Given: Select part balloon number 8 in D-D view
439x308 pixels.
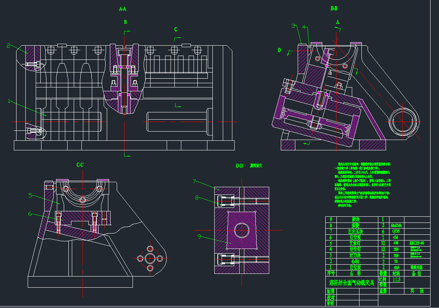Looking at the screenshot, I should tap(197, 198).
